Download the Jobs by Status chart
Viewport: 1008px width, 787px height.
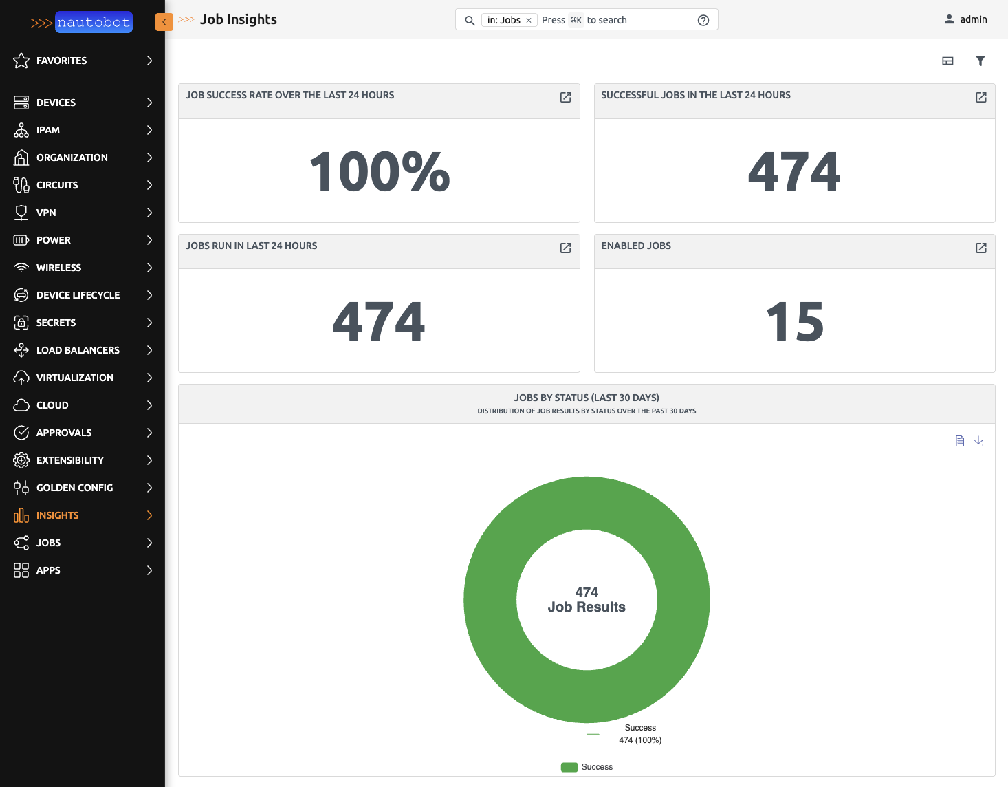click(x=978, y=441)
